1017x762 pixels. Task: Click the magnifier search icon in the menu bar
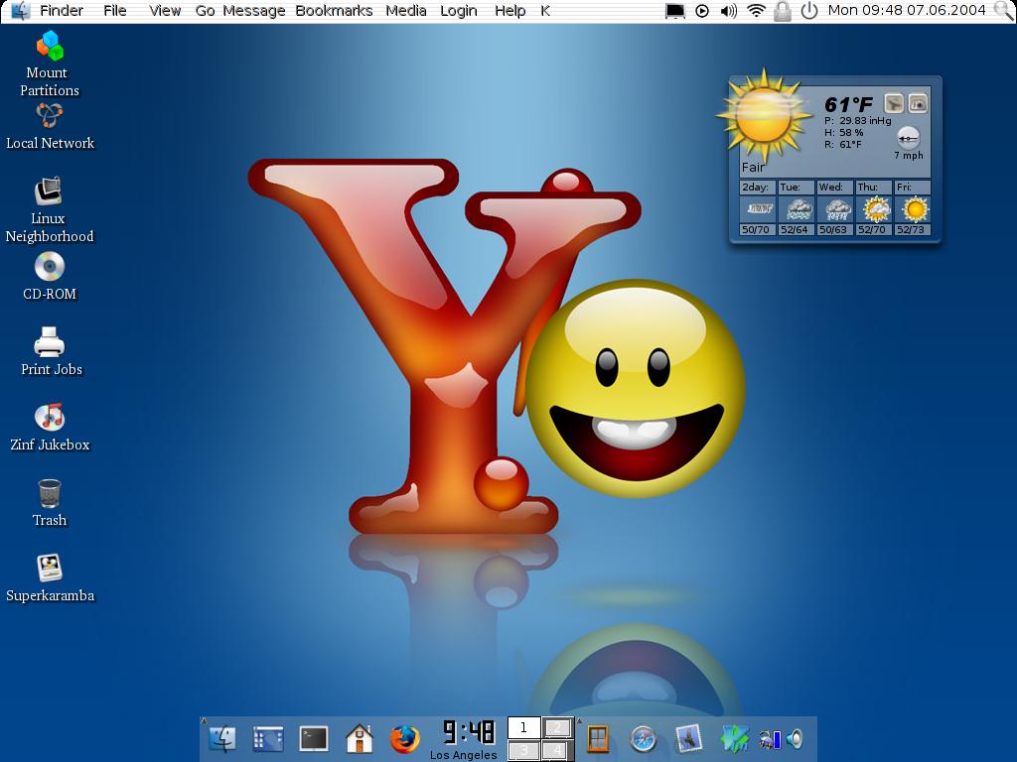tap(1004, 10)
